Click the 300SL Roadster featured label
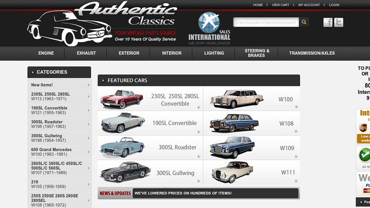Image resolution: width=370 pixels, height=208 pixels. pos(177,147)
